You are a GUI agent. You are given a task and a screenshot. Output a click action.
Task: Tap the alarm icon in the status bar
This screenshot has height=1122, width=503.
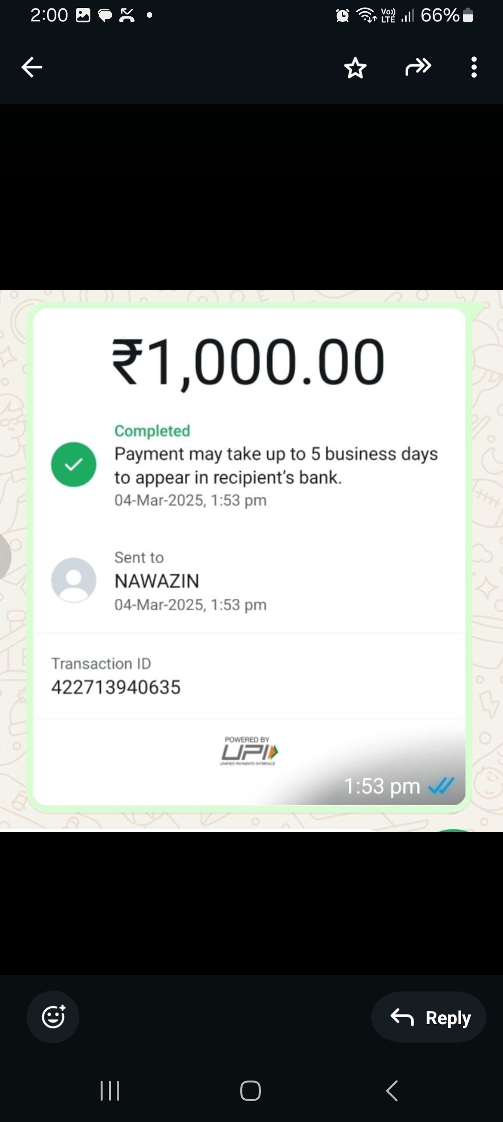click(x=342, y=16)
